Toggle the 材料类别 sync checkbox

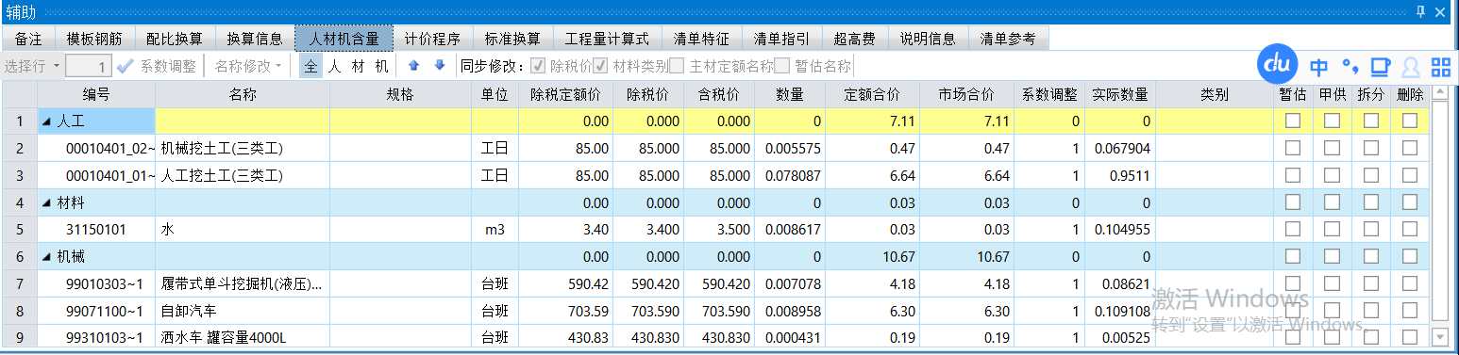point(601,66)
